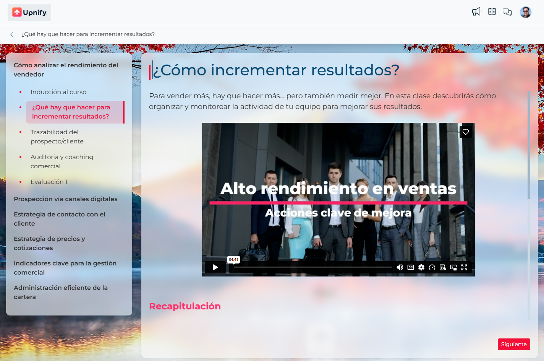The image size is (544, 361).
Task: Open the chat messages icon
Action: click(x=507, y=12)
